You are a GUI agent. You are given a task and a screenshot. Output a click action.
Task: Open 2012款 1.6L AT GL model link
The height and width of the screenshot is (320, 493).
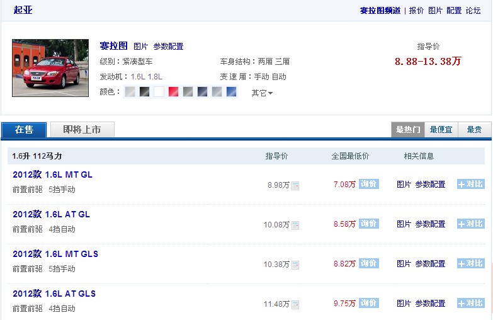click(51, 214)
